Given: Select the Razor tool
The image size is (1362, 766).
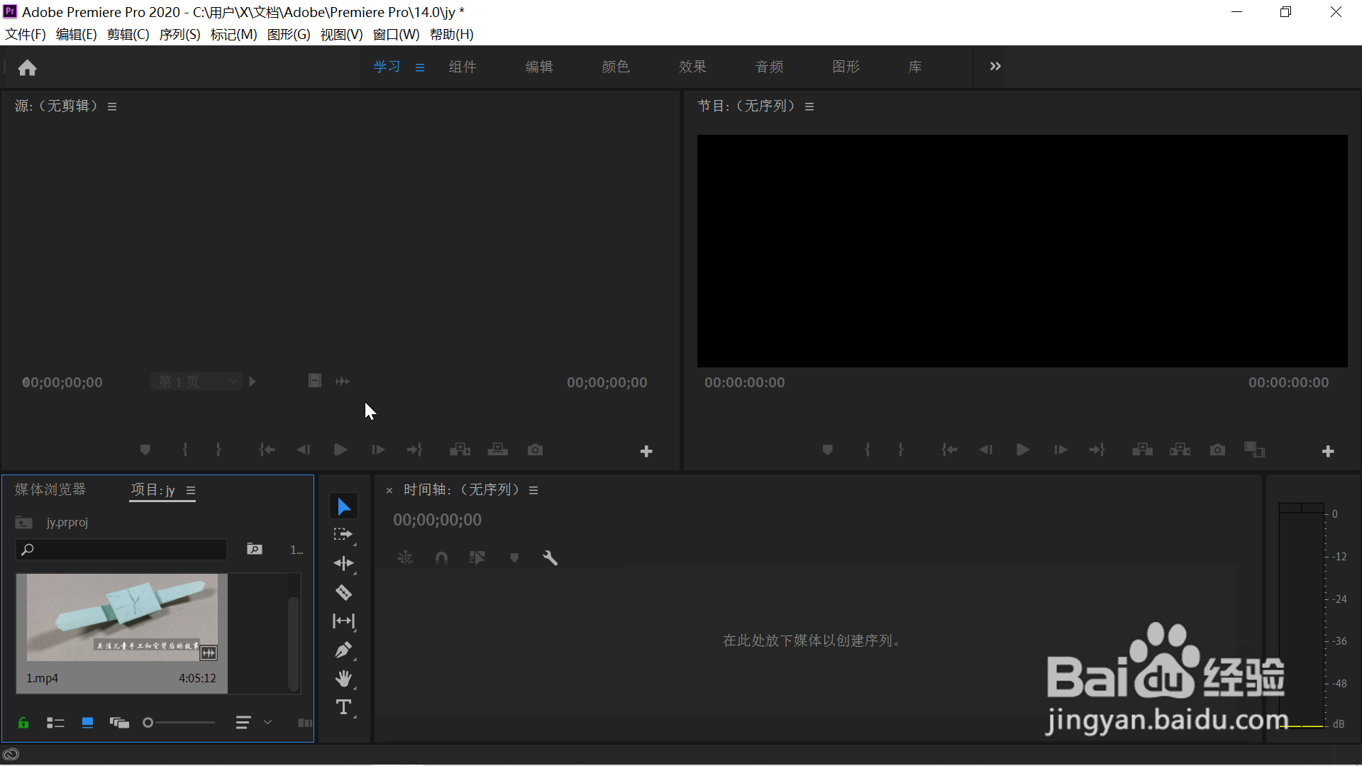Looking at the screenshot, I should 344,592.
